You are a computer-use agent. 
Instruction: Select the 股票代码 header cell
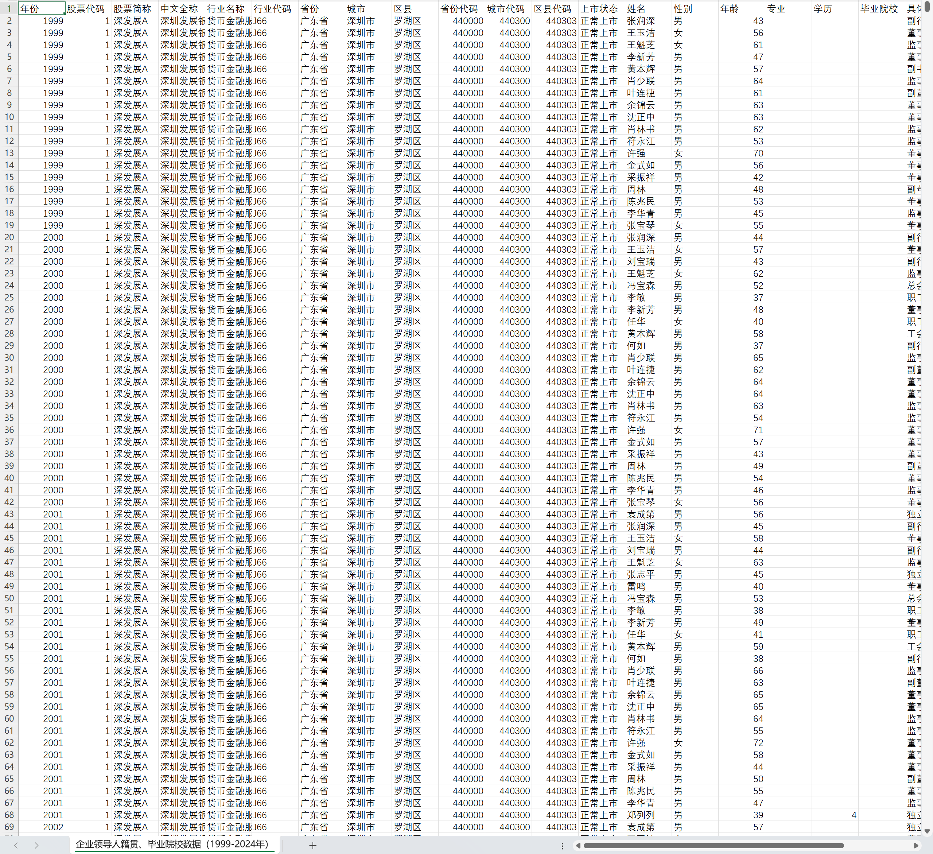pyautogui.click(x=88, y=9)
